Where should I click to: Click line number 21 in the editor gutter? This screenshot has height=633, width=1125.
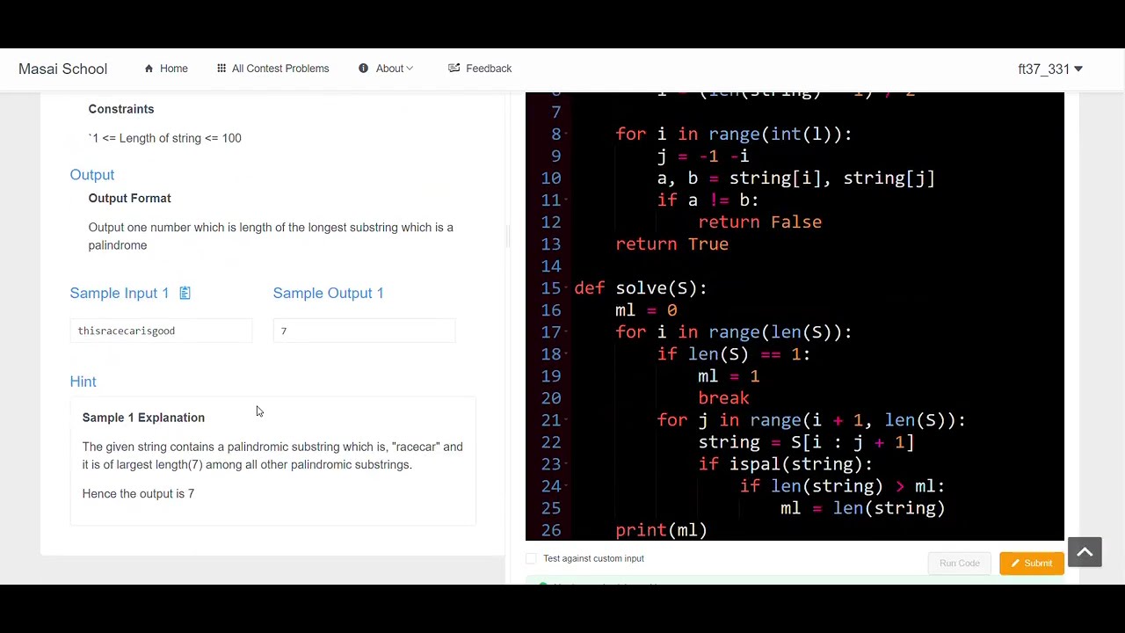tap(551, 420)
